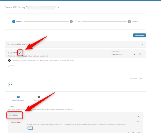The image size is (161, 133).
Task: Click the 'Add a label' link
Action: (x=14, y=115)
